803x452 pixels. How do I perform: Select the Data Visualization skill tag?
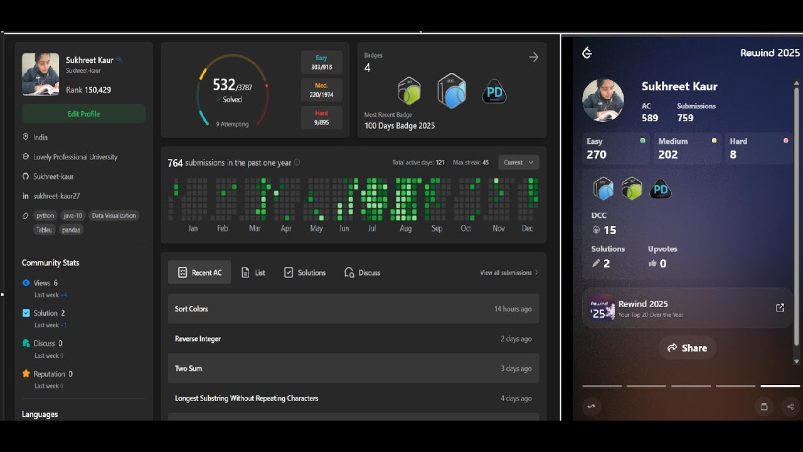click(x=114, y=215)
